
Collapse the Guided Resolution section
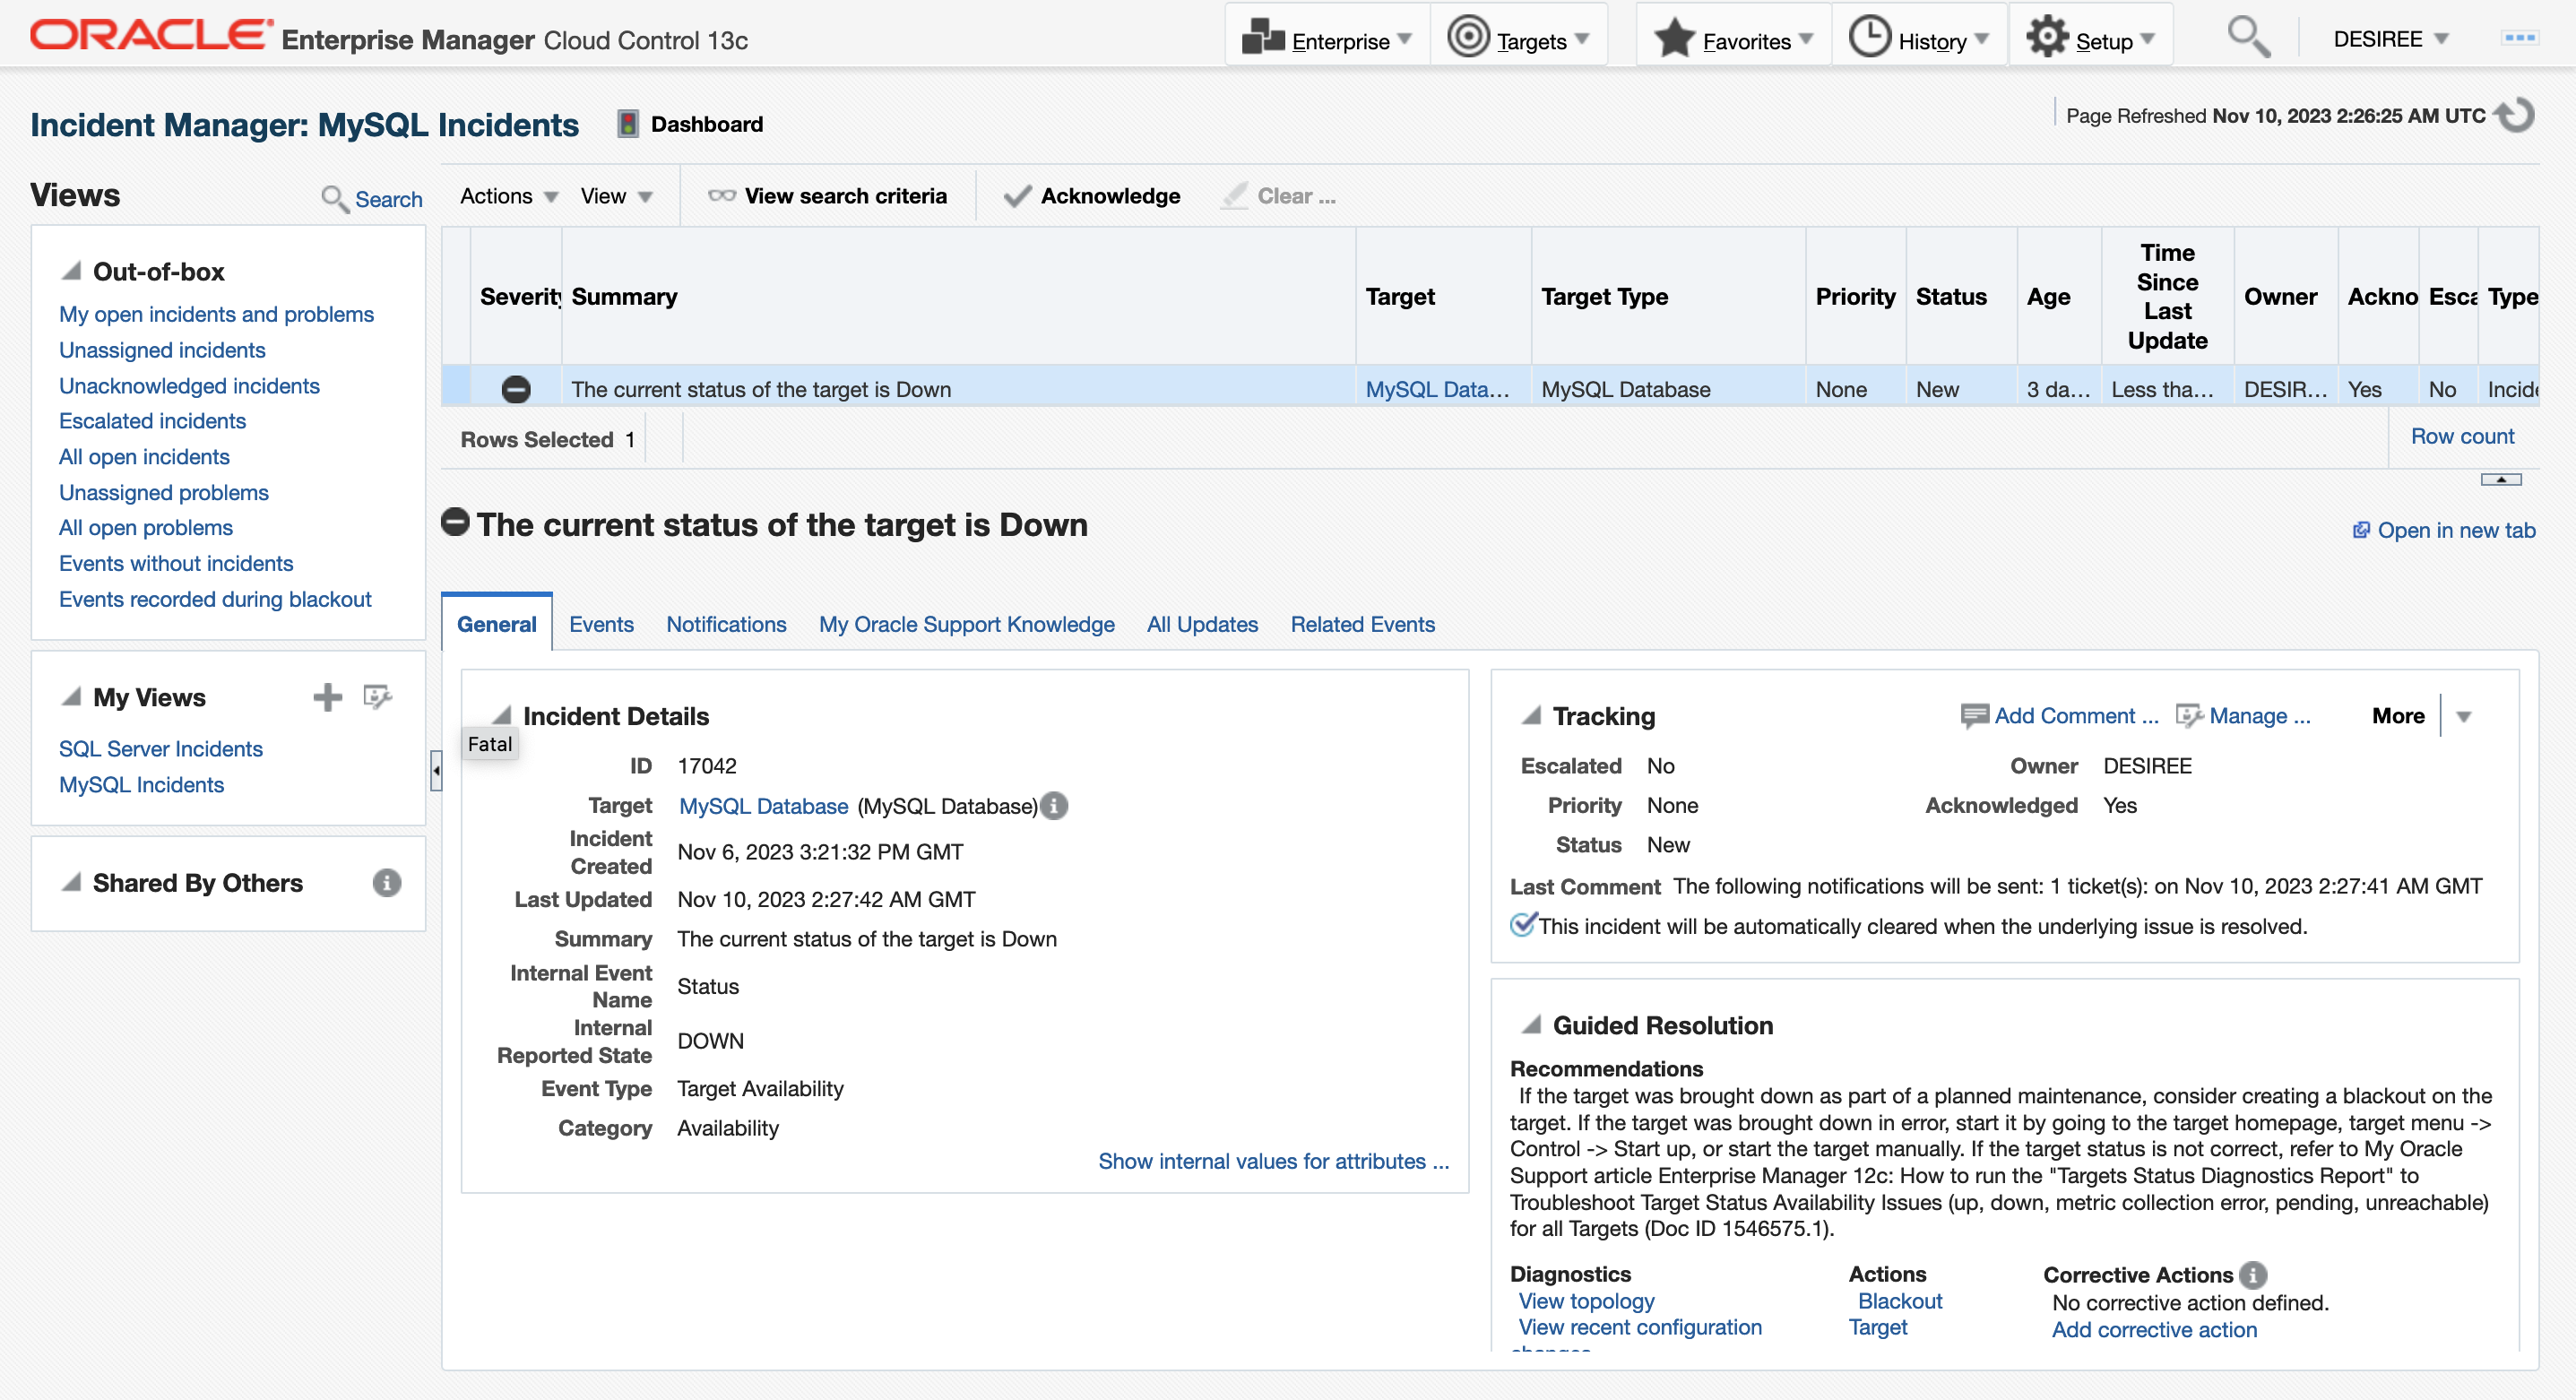1531,1025
